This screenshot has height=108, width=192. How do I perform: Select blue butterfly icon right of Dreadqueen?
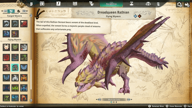[24, 68]
